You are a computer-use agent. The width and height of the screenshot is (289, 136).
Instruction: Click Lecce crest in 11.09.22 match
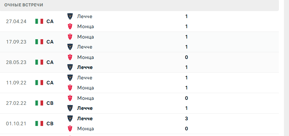[x=70, y=78]
